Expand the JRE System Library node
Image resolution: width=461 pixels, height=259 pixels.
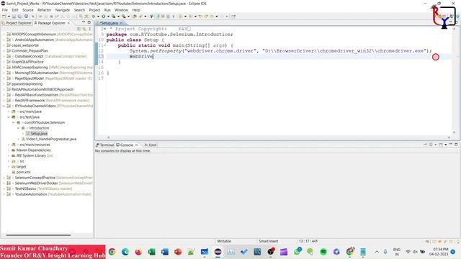[x=9, y=155]
